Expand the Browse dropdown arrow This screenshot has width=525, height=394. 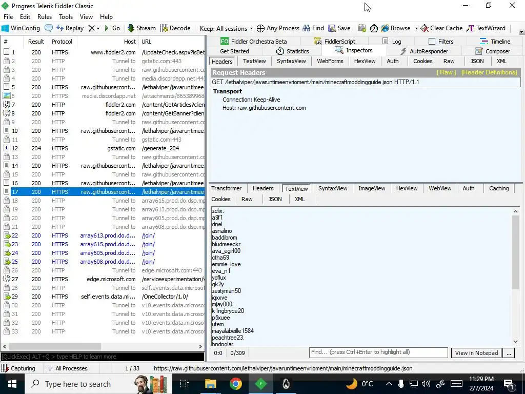point(416,29)
